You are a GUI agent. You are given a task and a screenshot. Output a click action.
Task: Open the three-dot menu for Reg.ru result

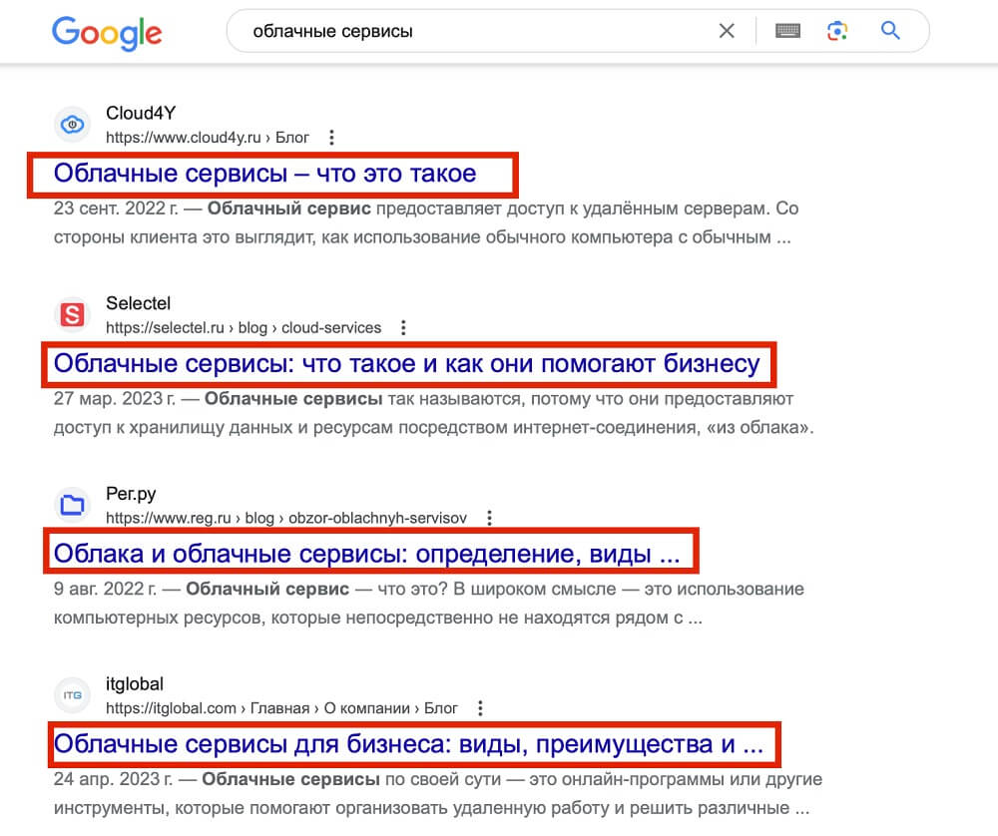(489, 519)
